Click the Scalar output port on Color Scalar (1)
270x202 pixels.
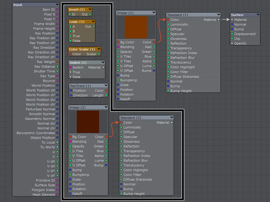pos(99,54)
